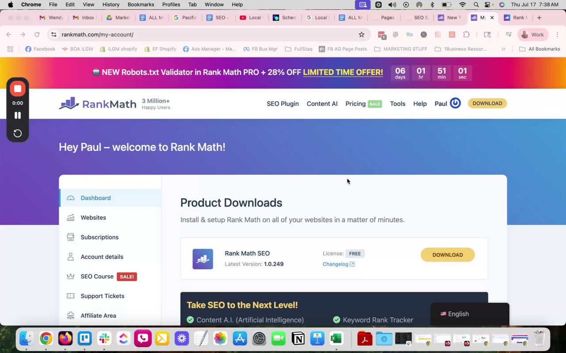Open the apps grid icon in the bookmarks bar
This screenshot has width=566, height=353.
click(10, 49)
